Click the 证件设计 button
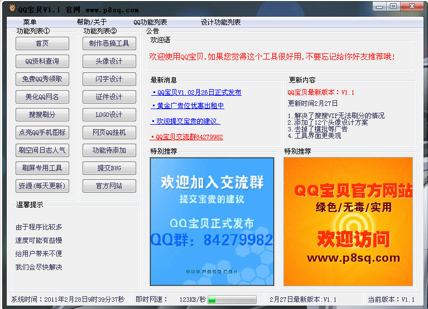428x309 pixels. click(x=109, y=97)
